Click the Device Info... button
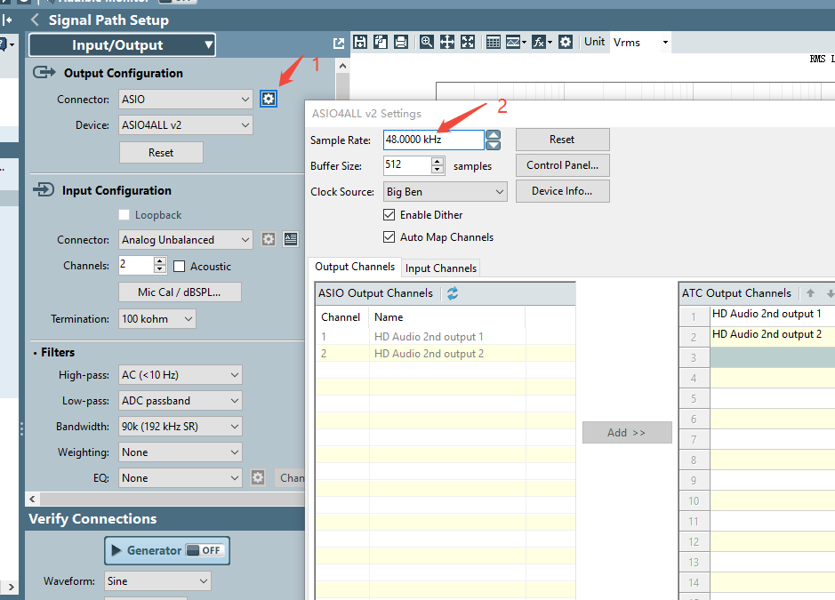This screenshot has width=835, height=600. (562, 191)
